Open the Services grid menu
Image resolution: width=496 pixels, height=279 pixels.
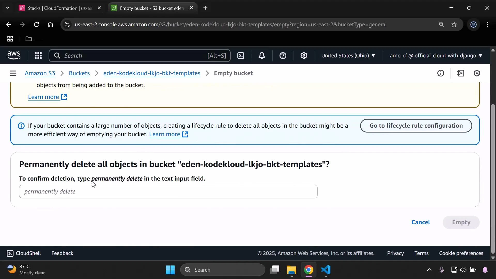tap(38, 56)
